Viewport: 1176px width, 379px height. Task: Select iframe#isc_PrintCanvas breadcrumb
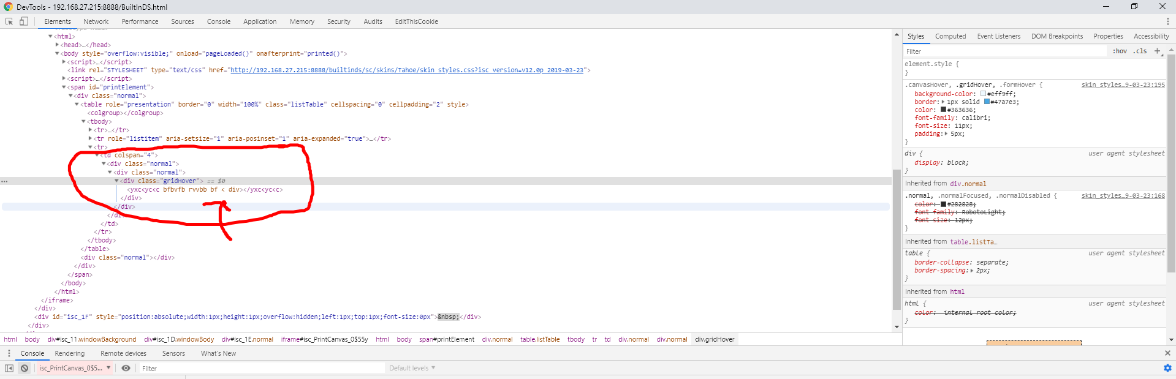(x=324, y=339)
